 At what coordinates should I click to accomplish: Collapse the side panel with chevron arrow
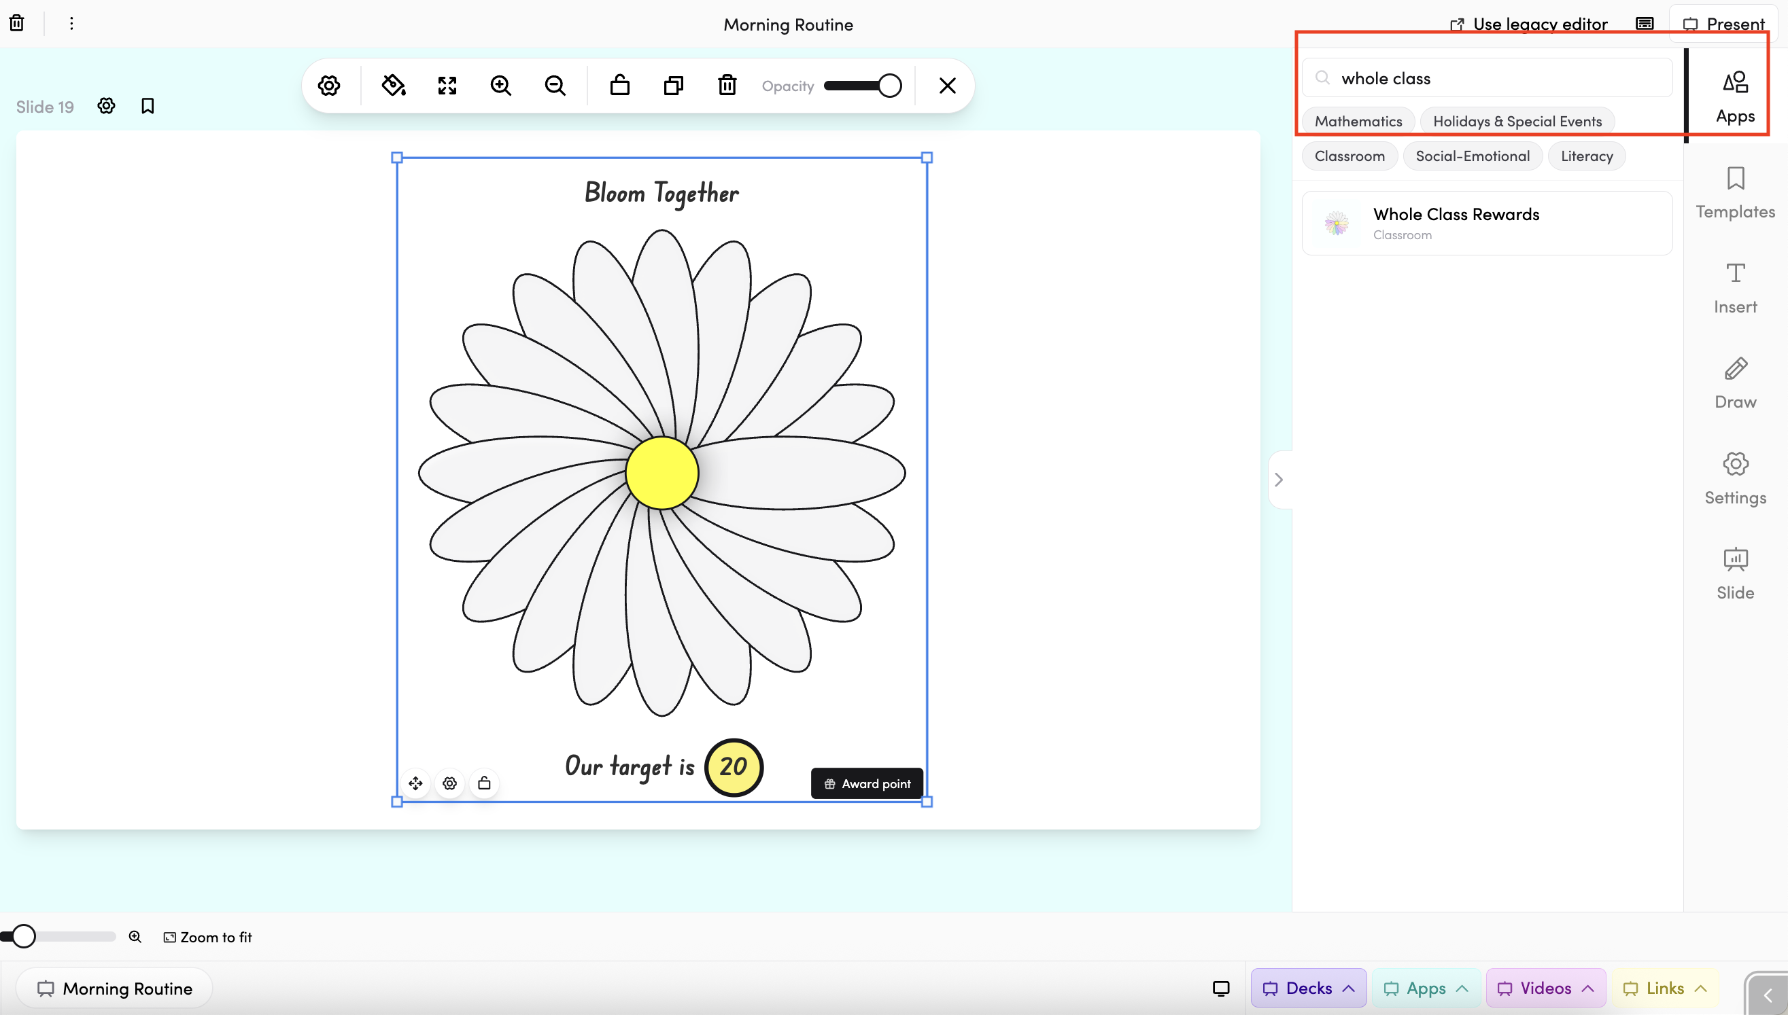pyautogui.click(x=1279, y=480)
